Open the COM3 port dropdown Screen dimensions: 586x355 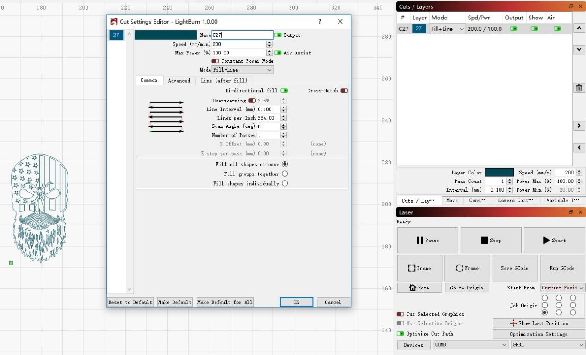pos(470,345)
